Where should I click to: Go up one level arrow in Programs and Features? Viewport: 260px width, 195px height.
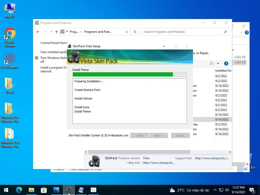[57, 32]
